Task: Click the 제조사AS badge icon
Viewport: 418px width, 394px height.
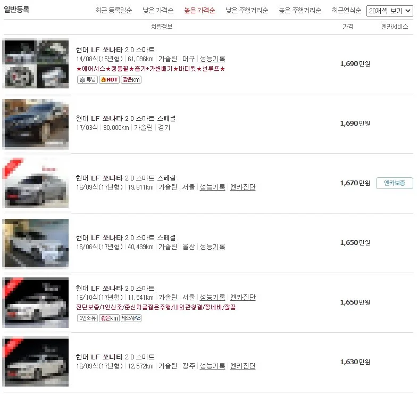Action: pyautogui.click(x=131, y=318)
